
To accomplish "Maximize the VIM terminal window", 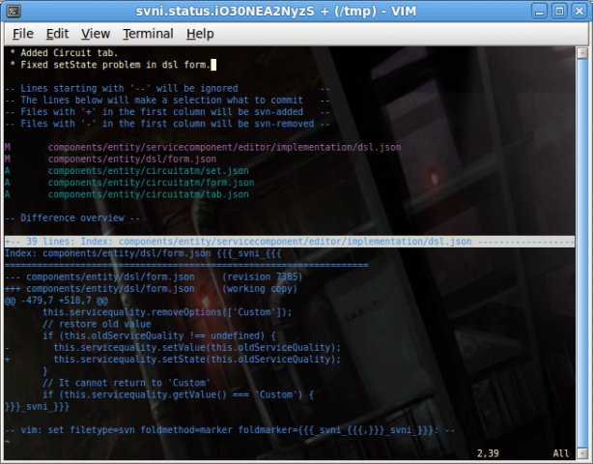I will pos(560,11).
